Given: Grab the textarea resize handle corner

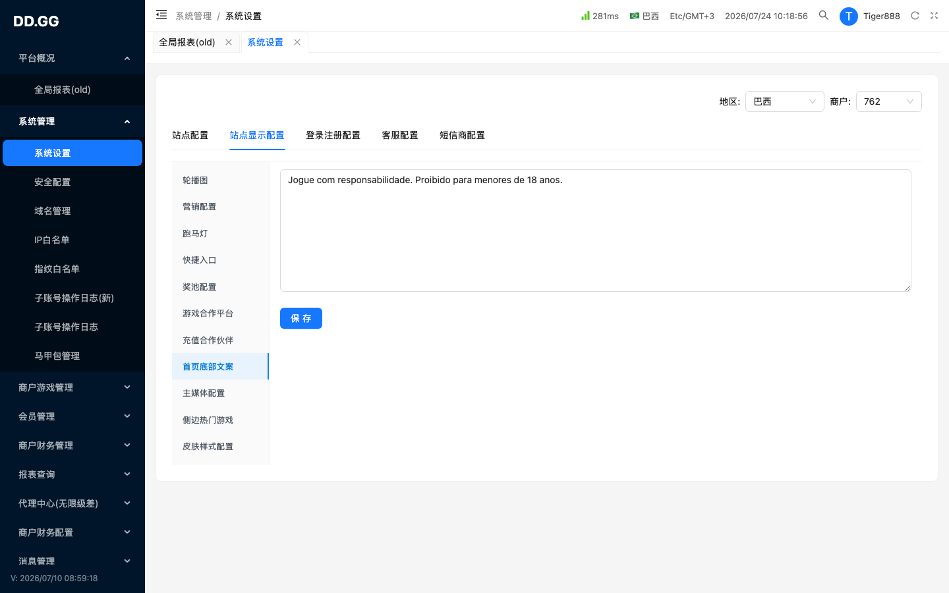Looking at the screenshot, I should pos(907,288).
